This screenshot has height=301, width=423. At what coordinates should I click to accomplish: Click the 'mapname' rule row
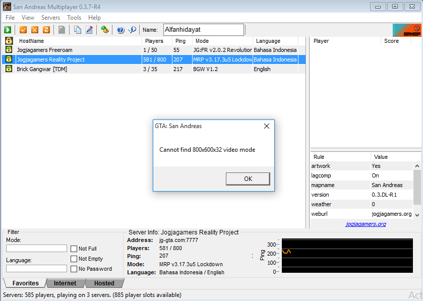tap(362, 185)
